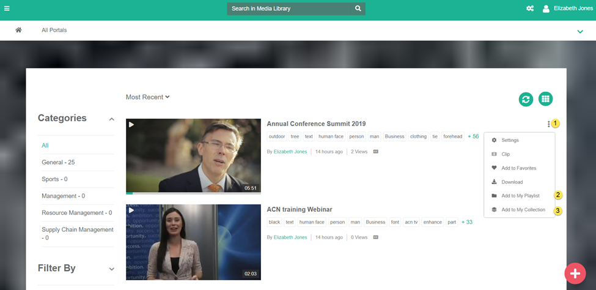
Task: Choose Download from the context menu
Action: pyautogui.click(x=512, y=182)
